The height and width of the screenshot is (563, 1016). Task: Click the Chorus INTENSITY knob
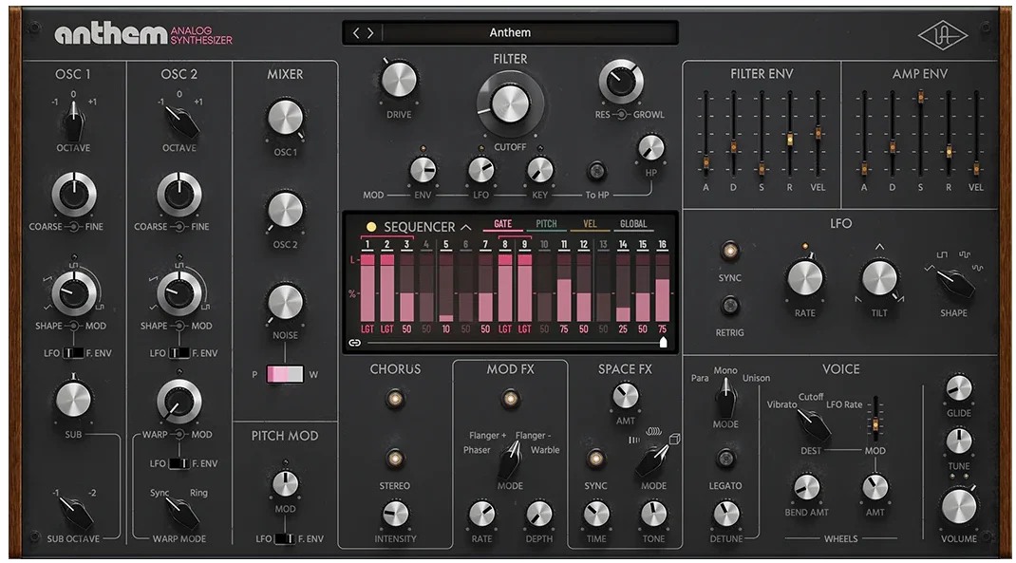[x=395, y=514]
